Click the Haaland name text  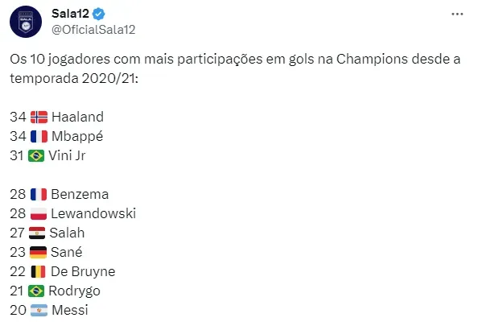click(x=77, y=117)
